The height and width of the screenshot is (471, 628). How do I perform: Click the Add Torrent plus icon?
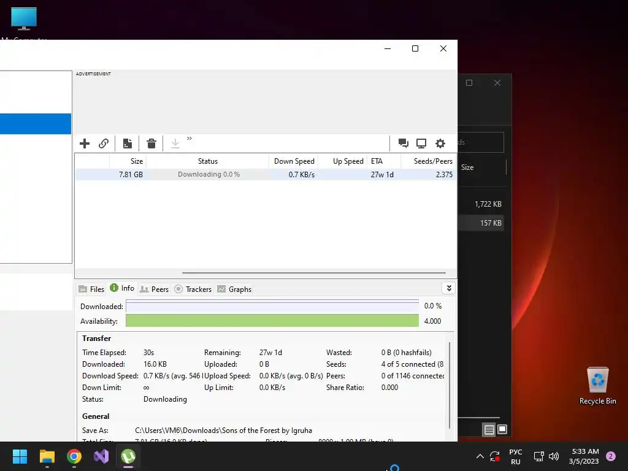85,144
